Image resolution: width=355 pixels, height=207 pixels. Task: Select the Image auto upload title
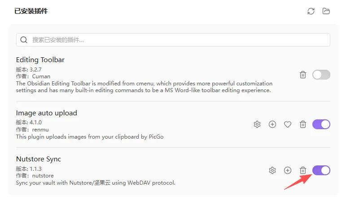point(46,113)
